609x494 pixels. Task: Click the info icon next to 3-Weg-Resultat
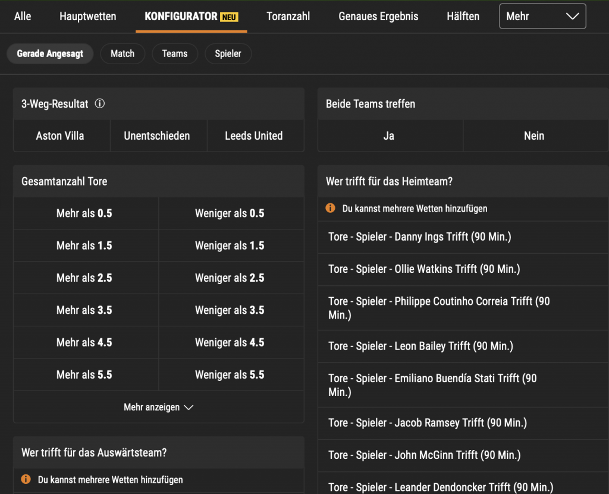pos(100,104)
